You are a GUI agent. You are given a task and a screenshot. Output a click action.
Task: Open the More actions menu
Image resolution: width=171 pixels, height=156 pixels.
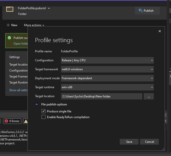point(34,25)
